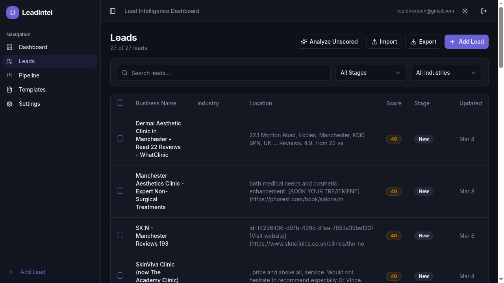This screenshot has height=283, width=504.
Task: Click the magnifier icon in search box
Action: pyautogui.click(x=125, y=73)
